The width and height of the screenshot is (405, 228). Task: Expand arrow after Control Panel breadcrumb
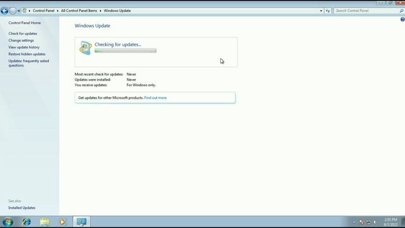coord(58,11)
